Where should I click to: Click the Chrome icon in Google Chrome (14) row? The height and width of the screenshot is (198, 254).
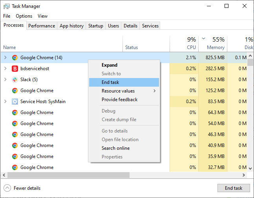15,58
